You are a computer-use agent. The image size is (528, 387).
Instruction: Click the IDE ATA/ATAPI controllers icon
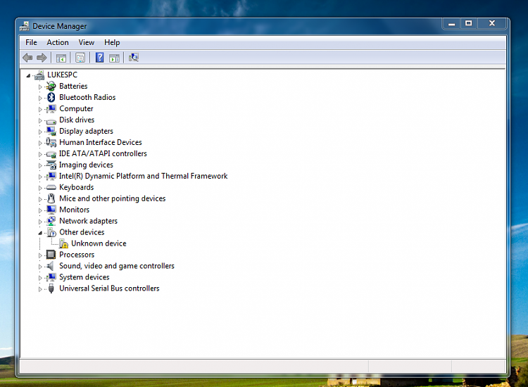tap(51, 154)
